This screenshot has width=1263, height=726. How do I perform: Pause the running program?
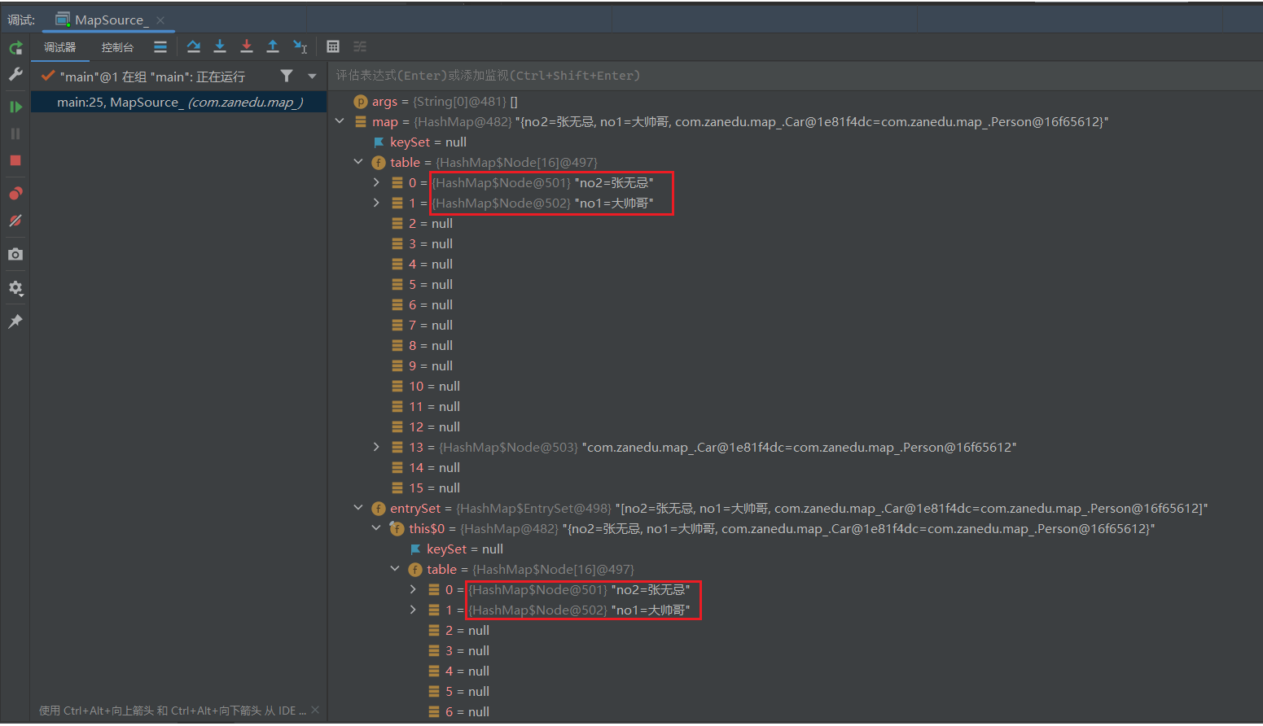(15, 133)
